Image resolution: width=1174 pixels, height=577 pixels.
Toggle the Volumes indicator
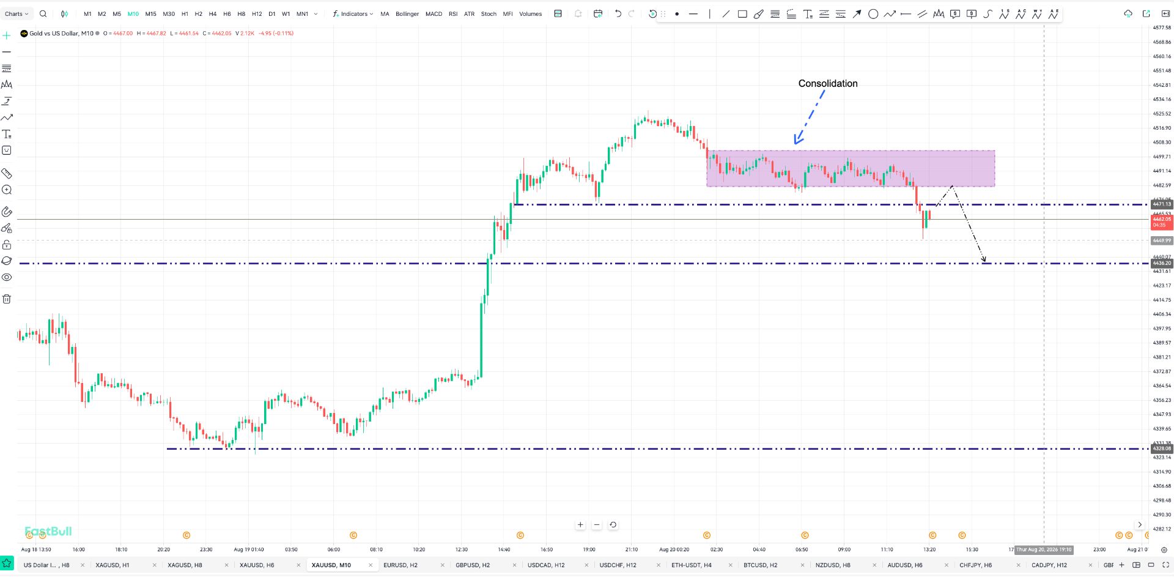click(530, 13)
